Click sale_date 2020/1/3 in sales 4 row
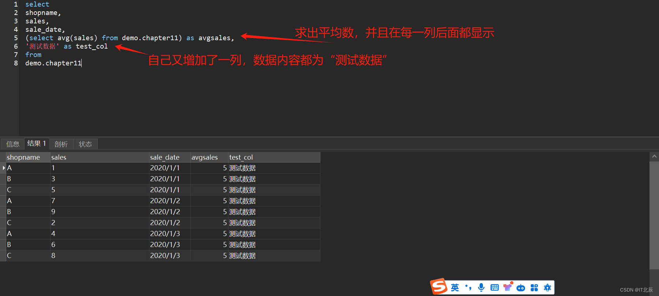 pyautogui.click(x=170, y=234)
